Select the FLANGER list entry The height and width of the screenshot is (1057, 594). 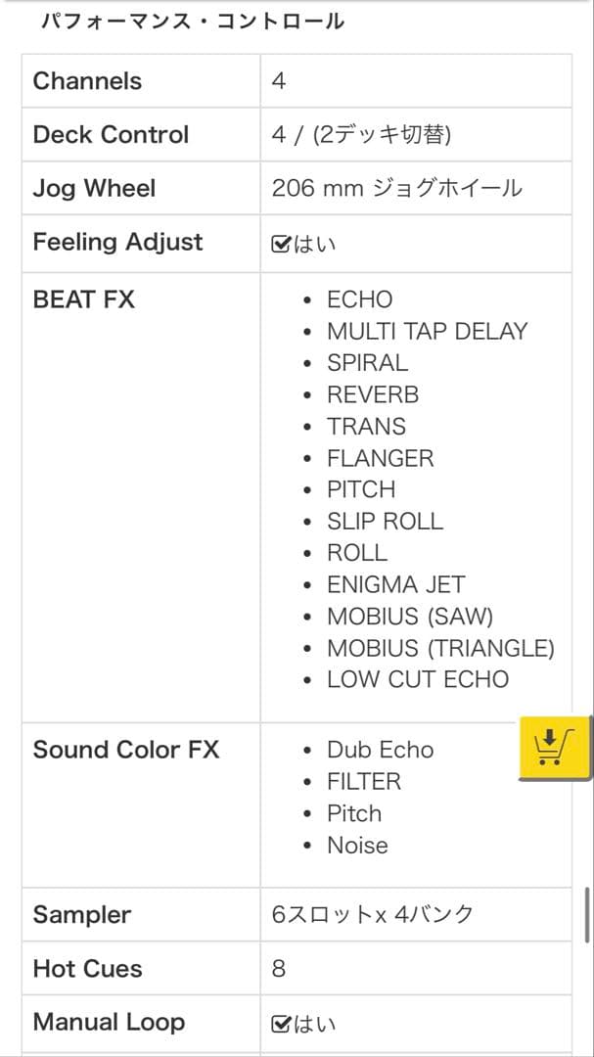(x=380, y=458)
